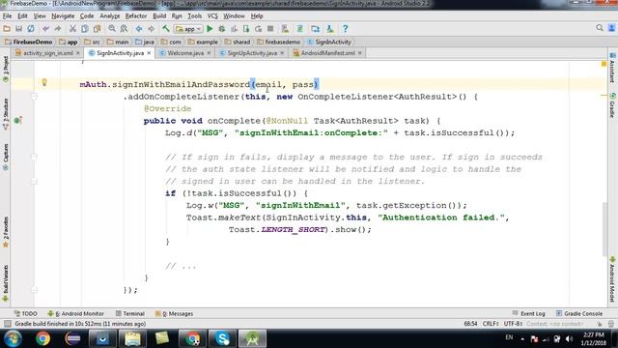618x348 pixels.
Task: Click the firebasedemo breadcrumb folder
Action: tap(279, 42)
